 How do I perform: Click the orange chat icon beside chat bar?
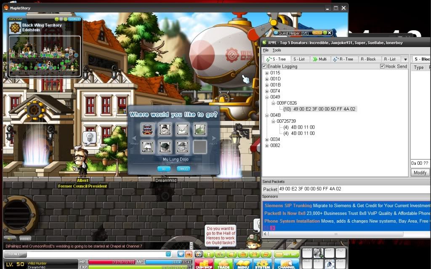coord(189,254)
